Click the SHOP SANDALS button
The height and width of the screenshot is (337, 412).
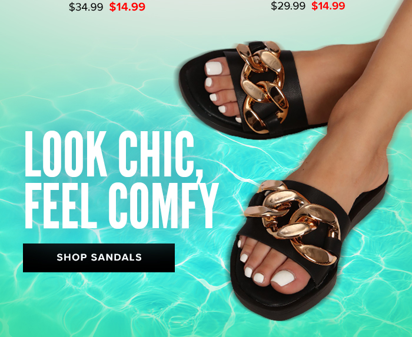(x=99, y=258)
